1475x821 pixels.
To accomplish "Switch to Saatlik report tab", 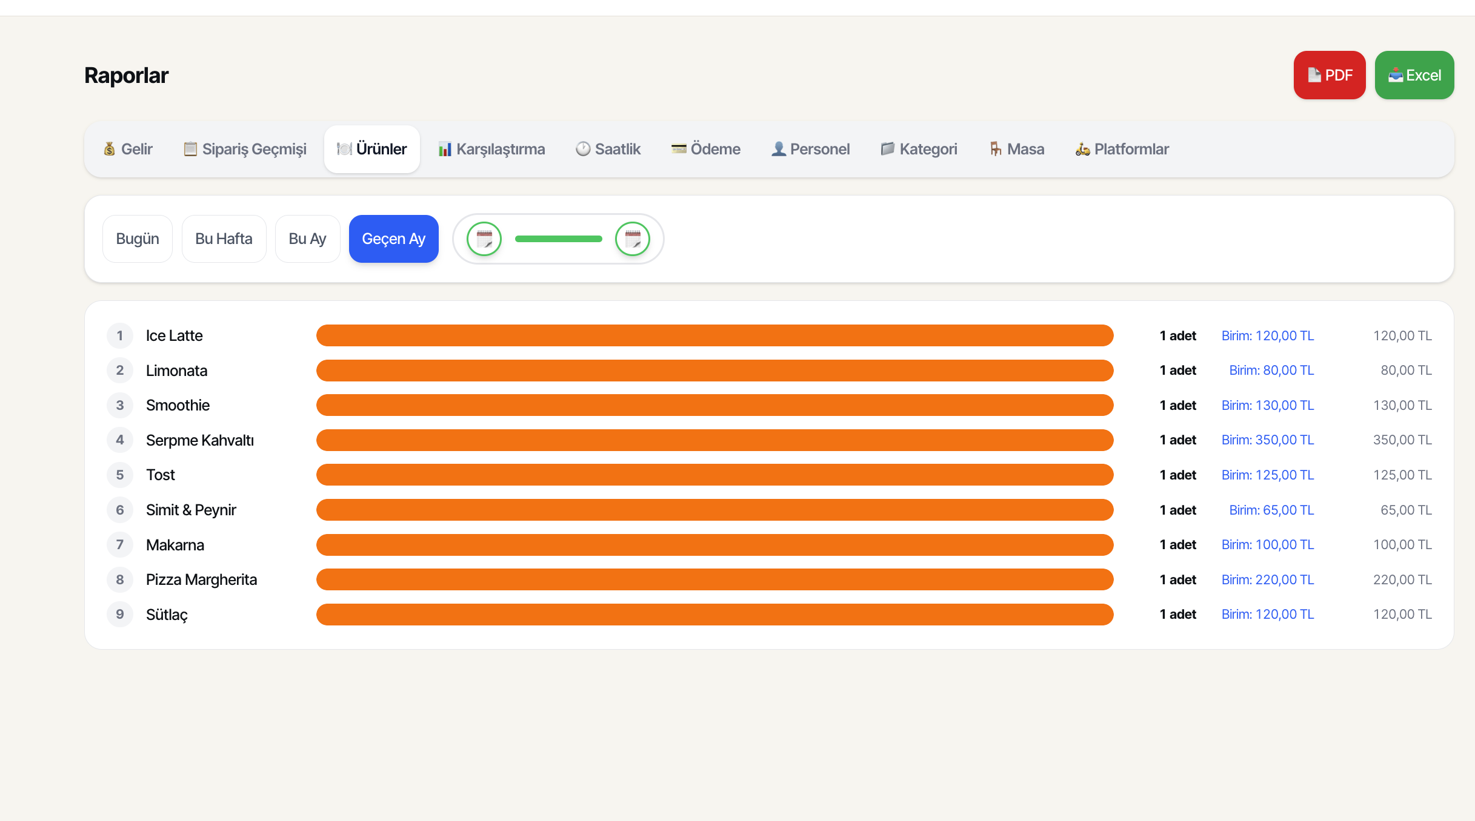I will (608, 149).
